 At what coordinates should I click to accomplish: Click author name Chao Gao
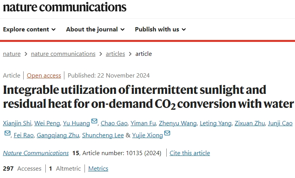(114, 123)
